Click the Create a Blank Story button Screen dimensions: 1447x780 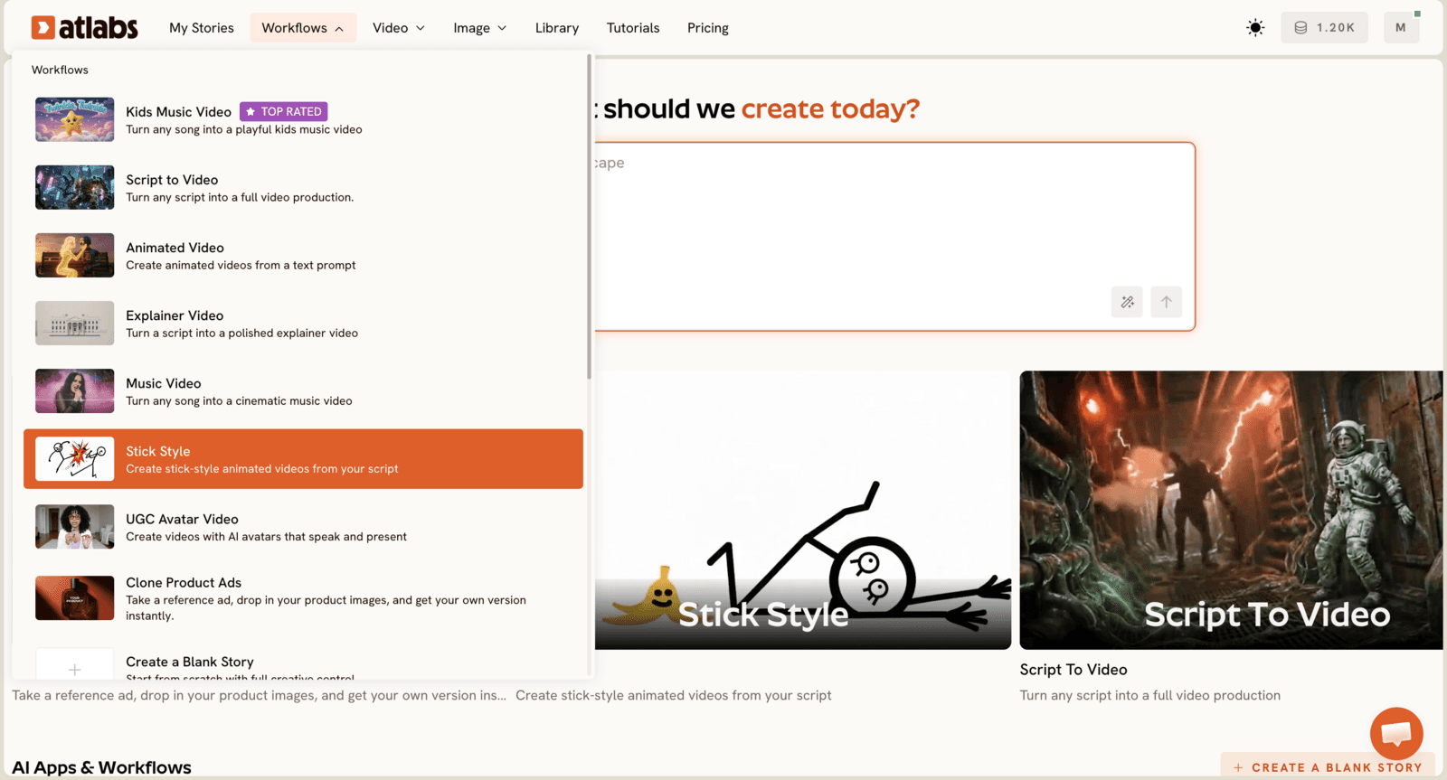[x=1328, y=767]
